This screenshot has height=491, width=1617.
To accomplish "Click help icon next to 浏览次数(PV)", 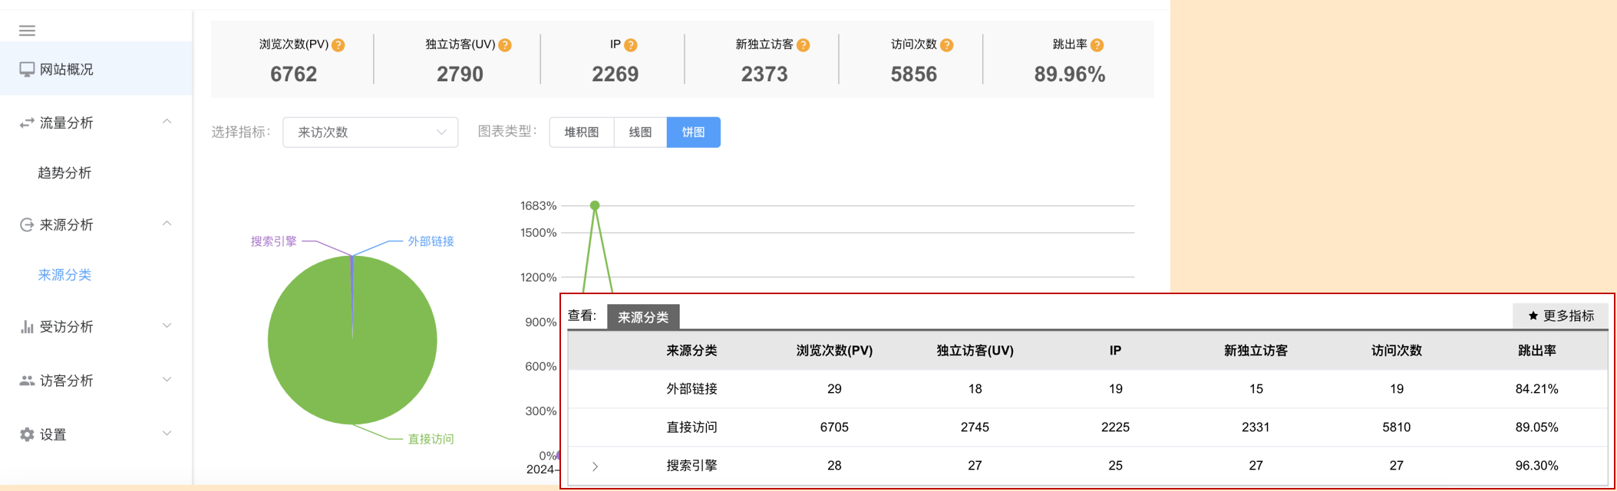I will pyautogui.click(x=338, y=45).
